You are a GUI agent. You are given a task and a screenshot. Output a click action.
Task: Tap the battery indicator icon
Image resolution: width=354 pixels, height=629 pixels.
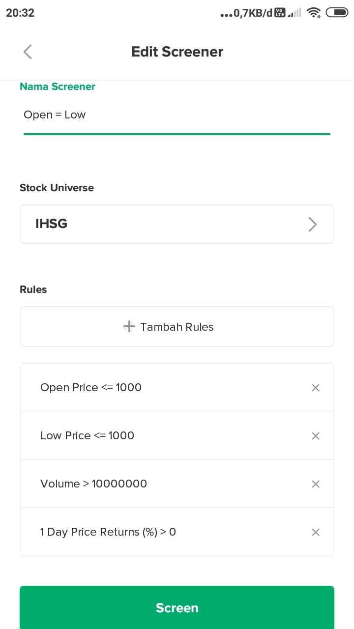[x=337, y=13]
